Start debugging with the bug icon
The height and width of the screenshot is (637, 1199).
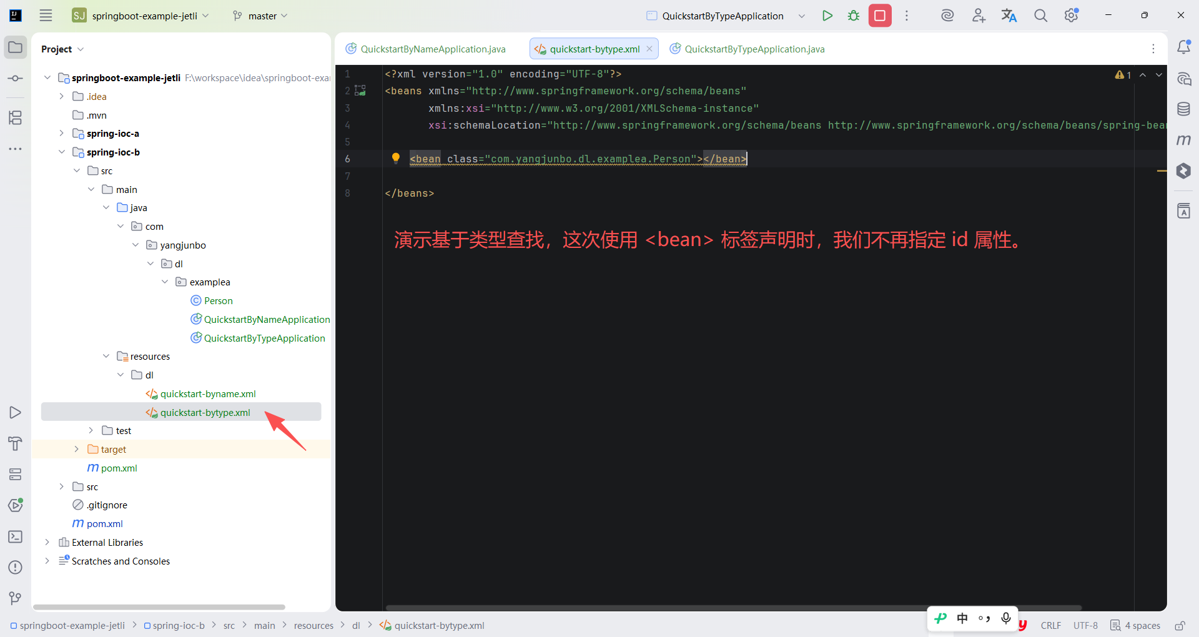pyautogui.click(x=854, y=16)
